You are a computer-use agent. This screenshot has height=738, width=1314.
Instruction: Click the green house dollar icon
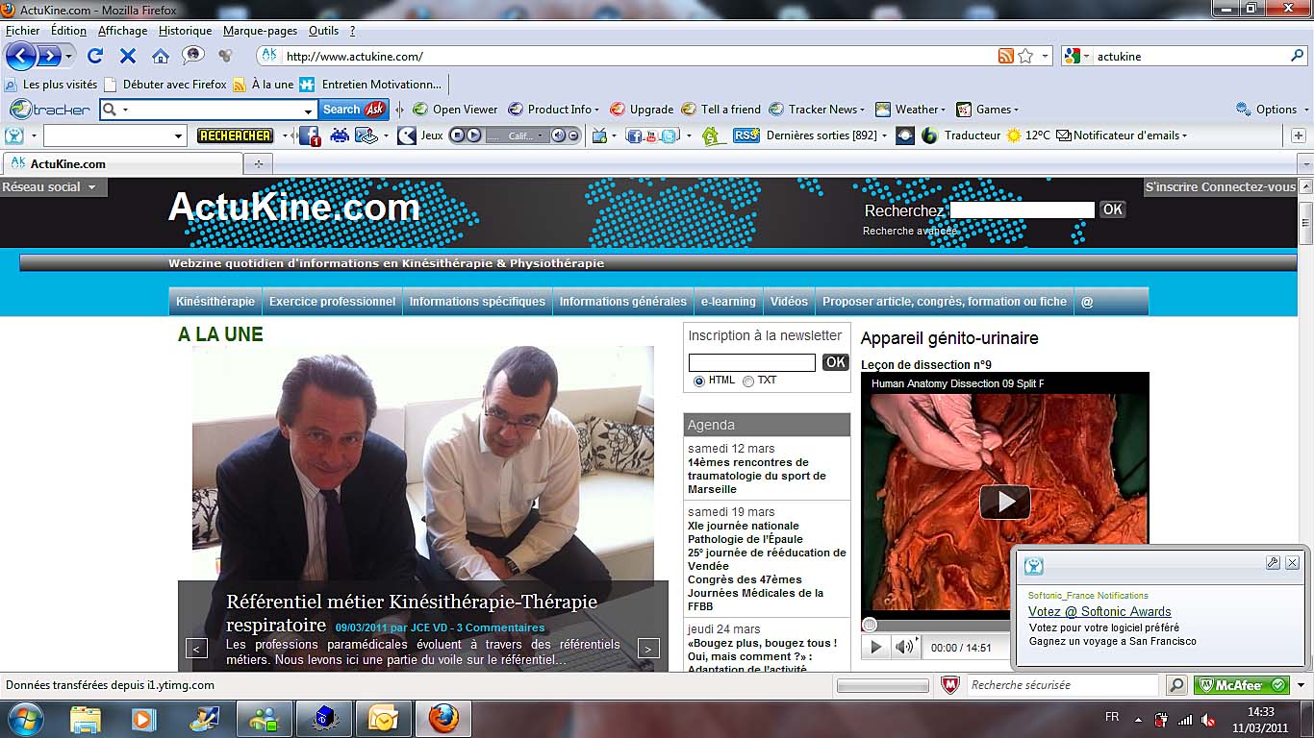click(x=712, y=135)
